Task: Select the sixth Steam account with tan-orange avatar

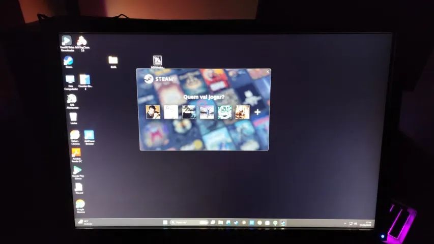Action: [x=243, y=112]
